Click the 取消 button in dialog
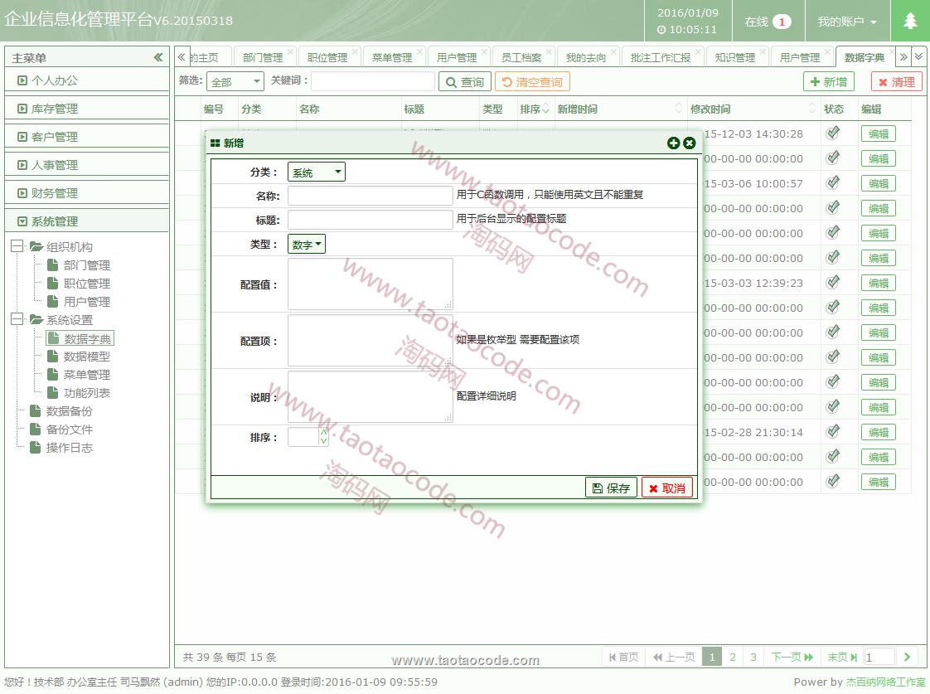This screenshot has height=694, width=930. (x=667, y=488)
